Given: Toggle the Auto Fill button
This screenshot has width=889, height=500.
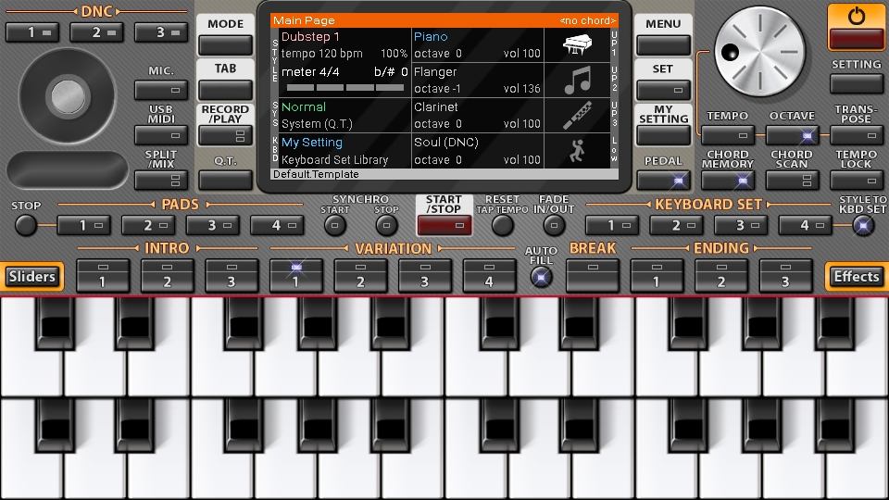Looking at the screenshot, I should (x=541, y=276).
